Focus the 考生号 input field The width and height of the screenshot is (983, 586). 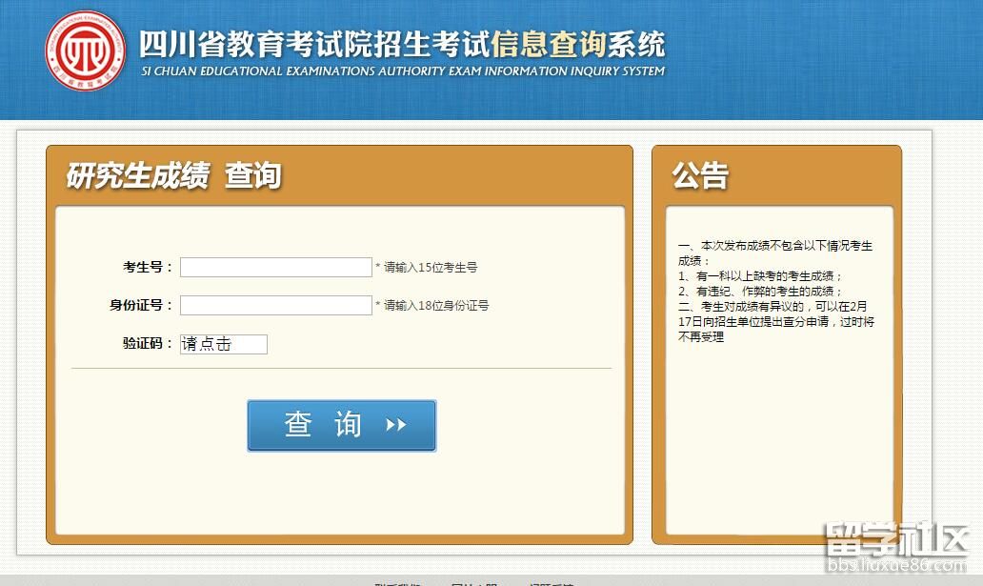[x=275, y=268]
